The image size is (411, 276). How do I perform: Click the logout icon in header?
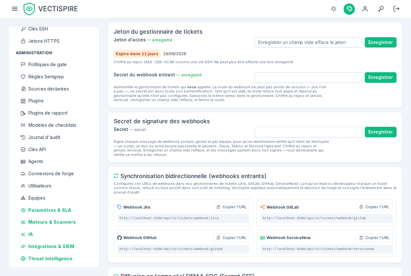(397, 9)
